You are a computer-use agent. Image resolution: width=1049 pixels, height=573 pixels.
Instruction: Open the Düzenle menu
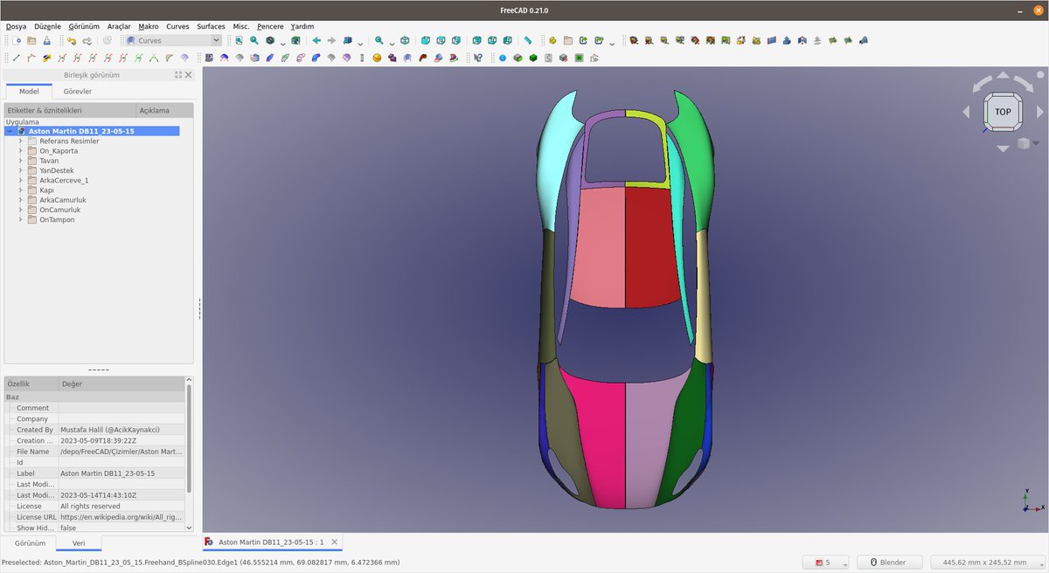point(47,26)
